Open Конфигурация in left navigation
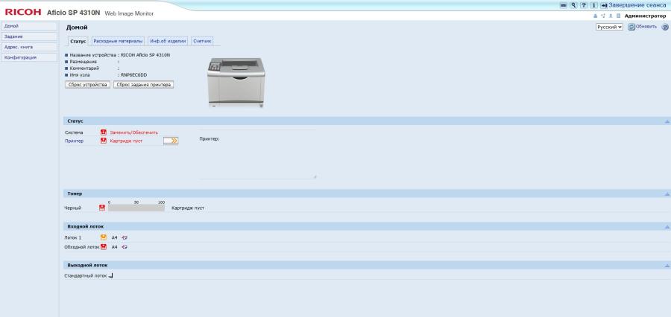Screen dimensions: 671x317 [29, 57]
